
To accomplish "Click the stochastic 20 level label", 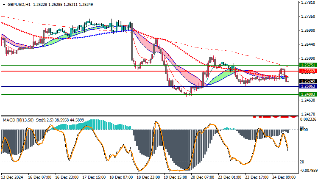I will tap(302, 162).
